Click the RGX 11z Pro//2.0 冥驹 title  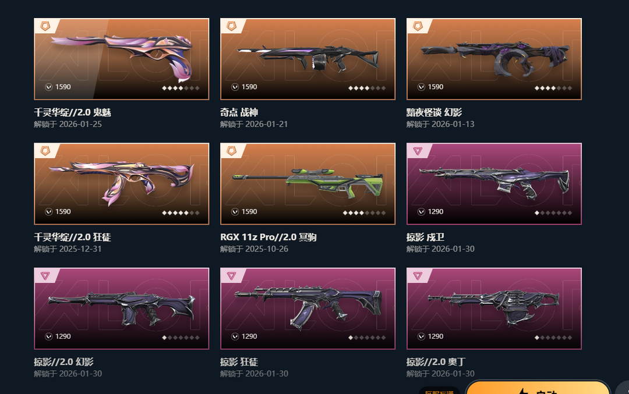click(268, 237)
